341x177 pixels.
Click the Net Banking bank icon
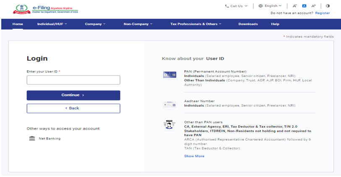(x=32, y=138)
